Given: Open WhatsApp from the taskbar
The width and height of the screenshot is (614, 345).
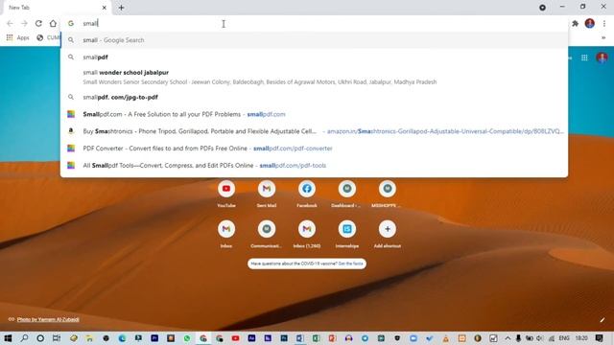Looking at the screenshot, I should (x=187, y=338).
